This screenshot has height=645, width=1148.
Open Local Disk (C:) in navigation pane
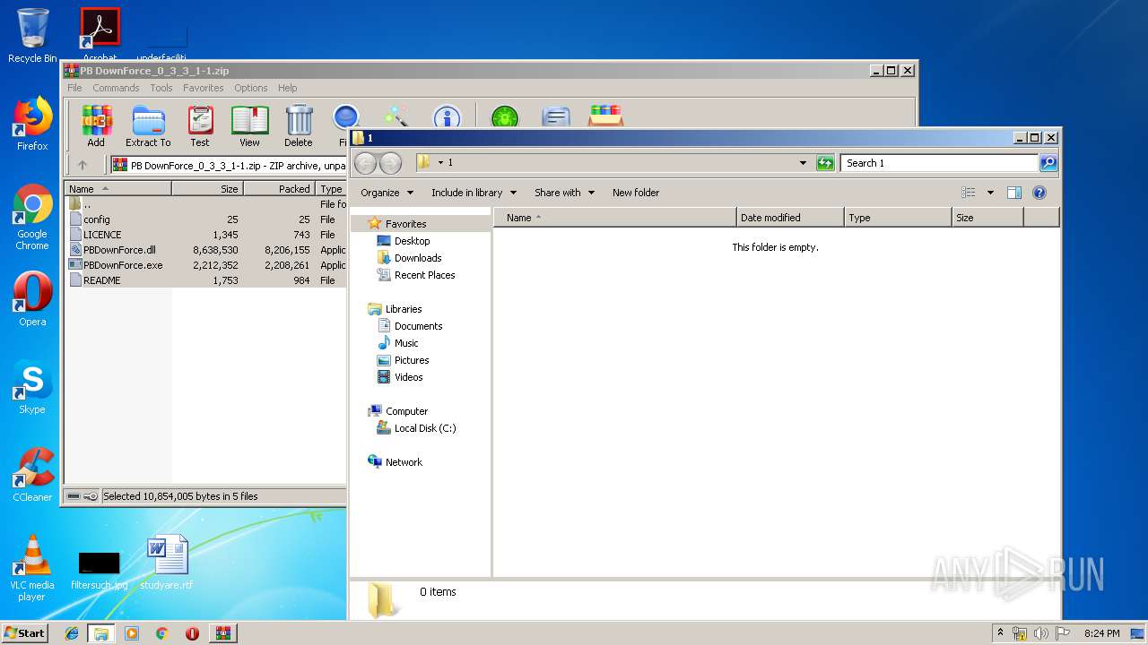pyautogui.click(x=425, y=428)
